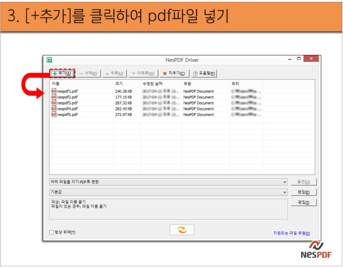Move selection down with 아래로 button
This screenshot has width=343, height=267.
(x=143, y=73)
